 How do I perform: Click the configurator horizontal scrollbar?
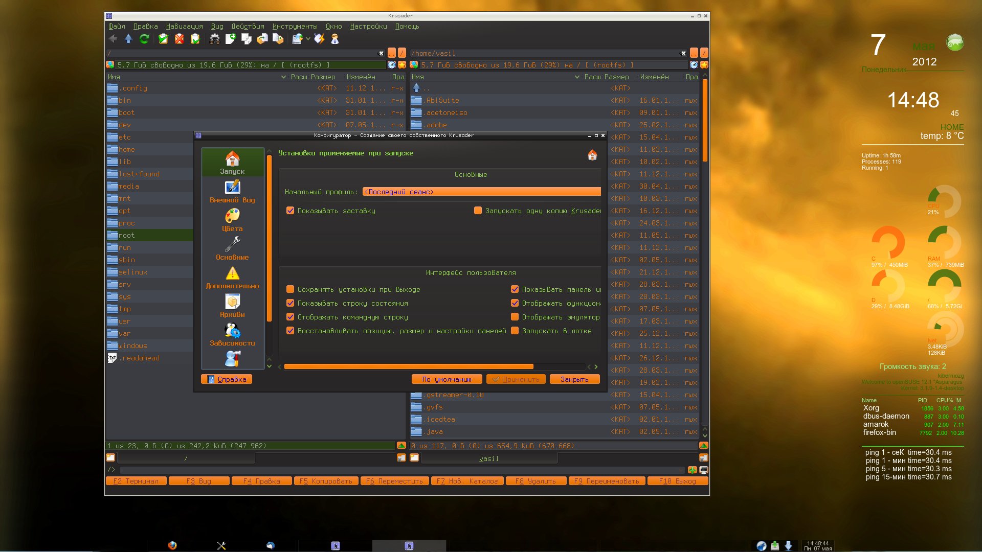tap(409, 366)
